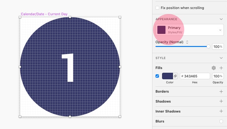
Task: Enable Fix position when scrolling checkbox
Action: tap(157, 8)
